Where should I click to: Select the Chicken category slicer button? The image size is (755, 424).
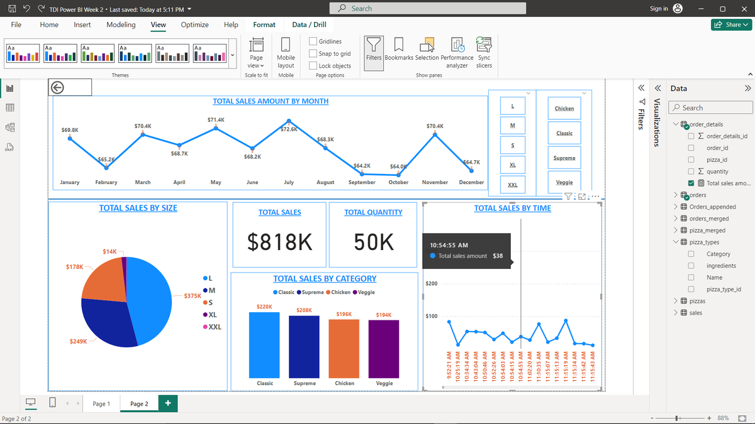[564, 109]
